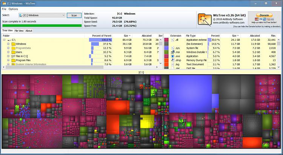
Task: Click the www.antibody-software.com text
Action: click(x=229, y=23)
